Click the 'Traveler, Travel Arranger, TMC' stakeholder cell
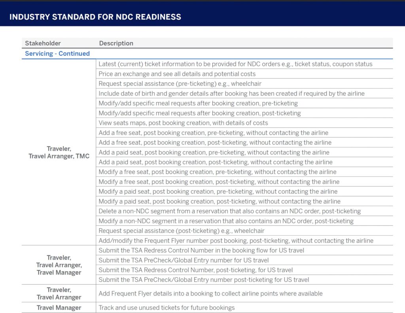The image size is (405, 313). click(x=59, y=152)
